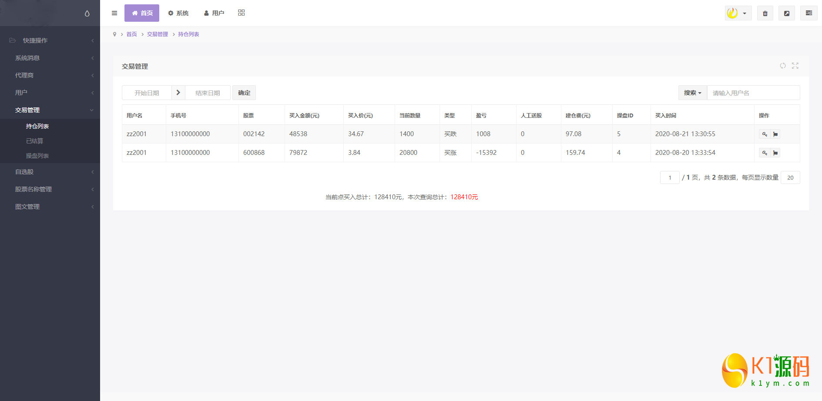Image resolution: width=822 pixels, height=401 pixels.
Task: Click the refresh icon in 交易管理 panel
Action: coord(783,66)
